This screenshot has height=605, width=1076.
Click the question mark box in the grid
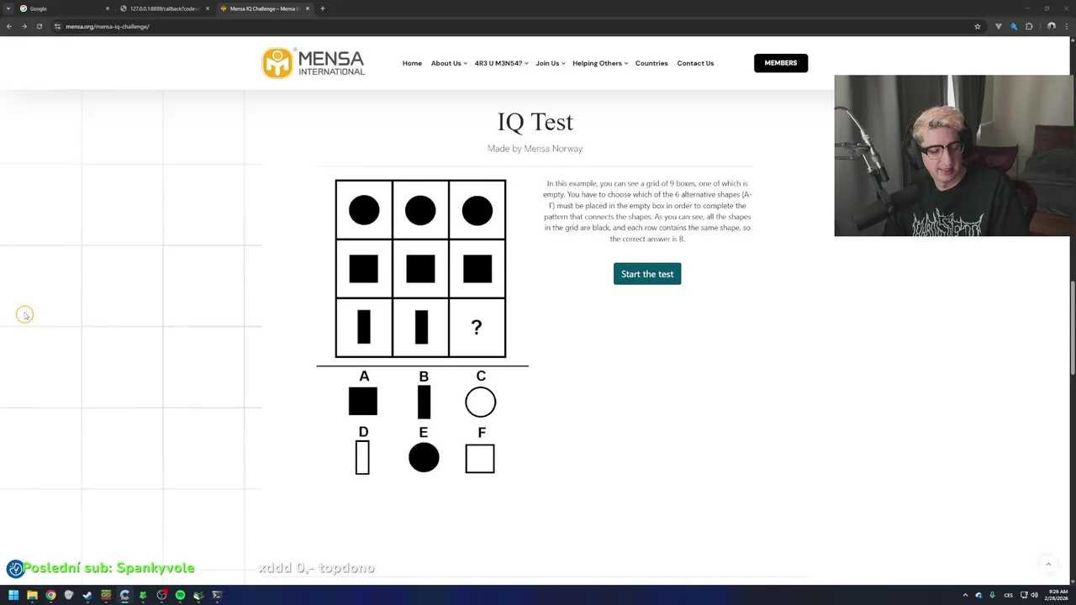(x=477, y=328)
